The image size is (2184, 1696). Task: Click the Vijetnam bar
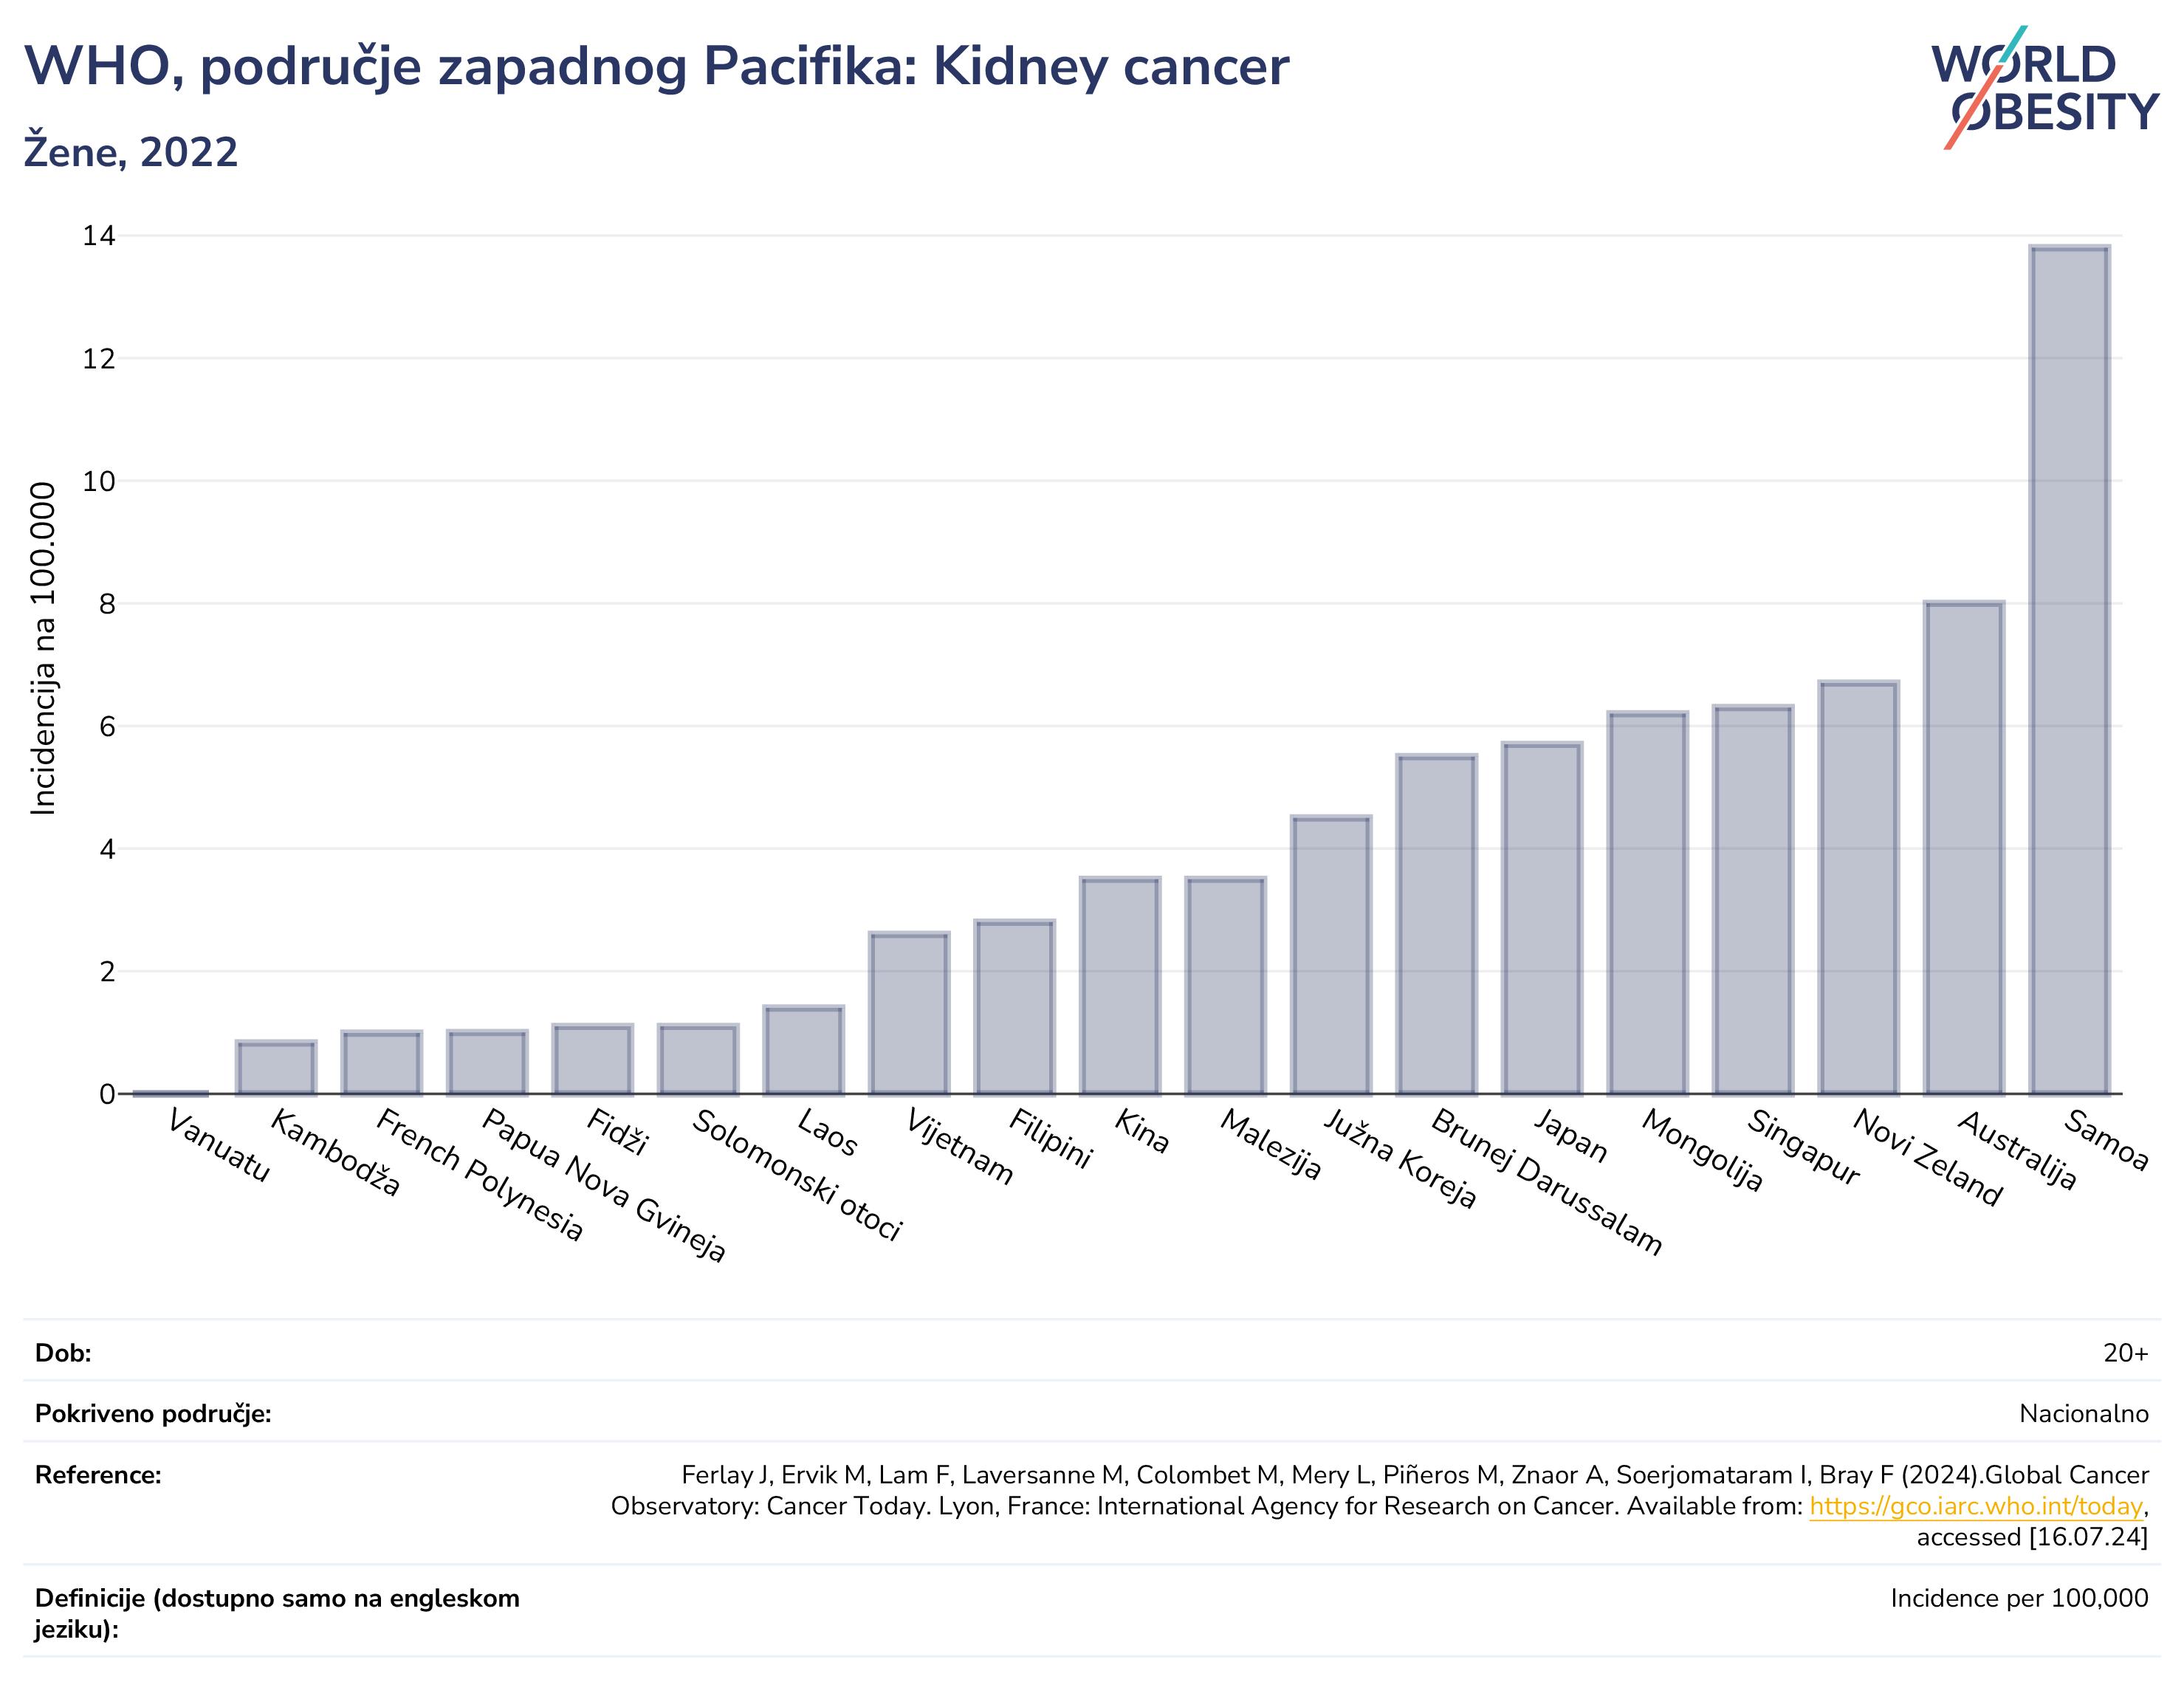[909, 1013]
